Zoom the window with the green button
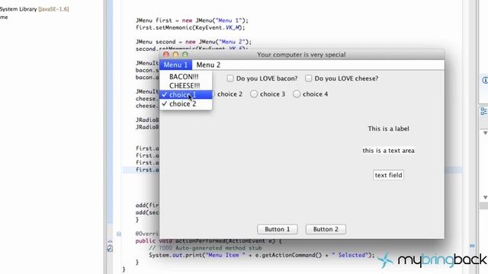This screenshot has height=274, width=488. (185, 55)
